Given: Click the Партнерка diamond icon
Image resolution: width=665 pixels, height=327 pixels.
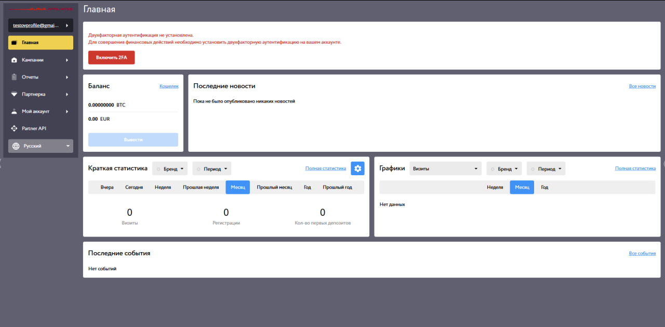Looking at the screenshot, I should click(x=15, y=94).
